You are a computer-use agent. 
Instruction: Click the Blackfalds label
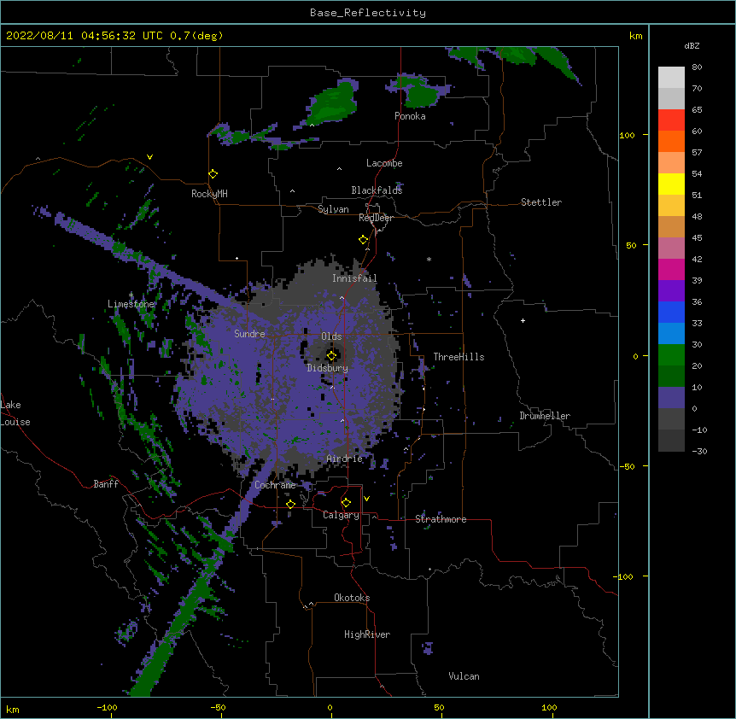pyautogui.click(x=377, y=190)
